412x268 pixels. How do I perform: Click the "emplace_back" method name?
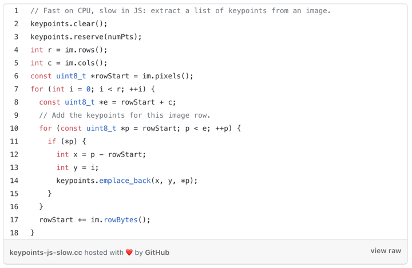pyautogui.click(x=125, y=181)
